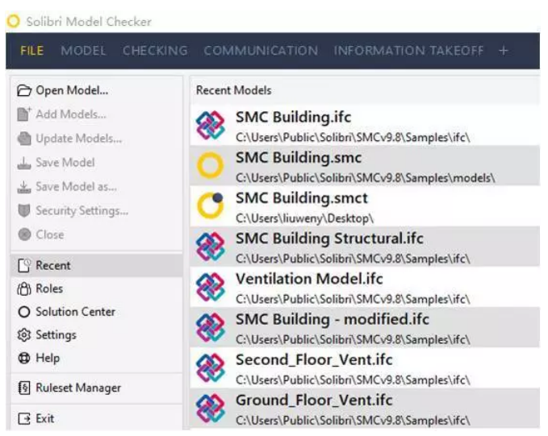
Task: Click the Add Models document icon
Action: [24, 114]
